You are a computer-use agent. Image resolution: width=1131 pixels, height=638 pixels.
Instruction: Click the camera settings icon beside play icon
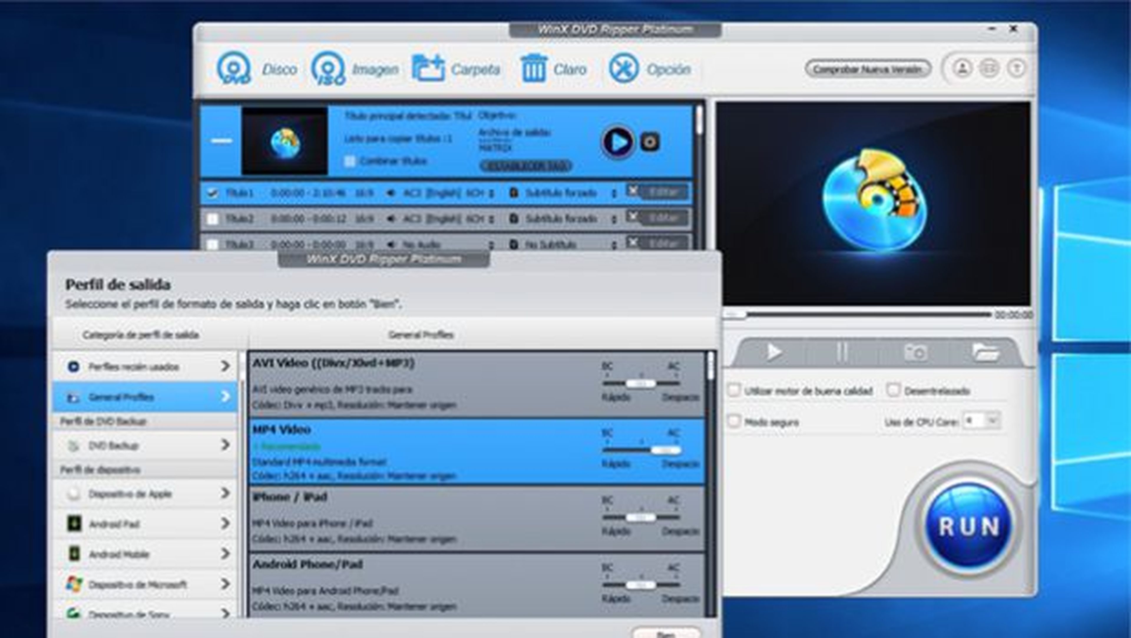pos(650,142)
